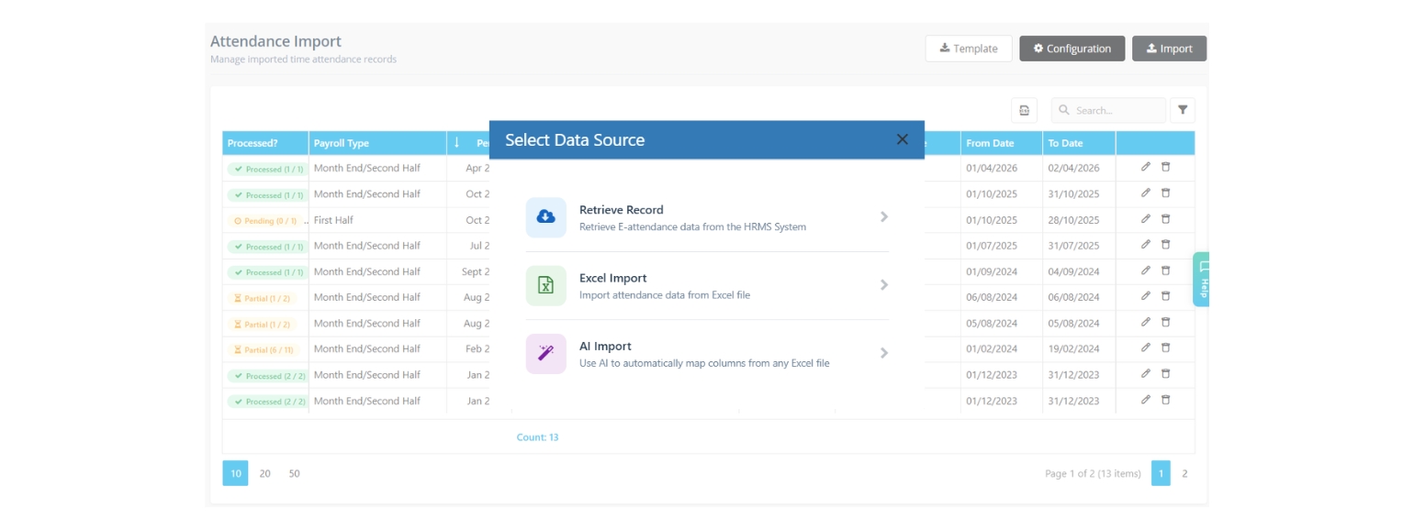
Task: Expand Excel Import with its chevron arrow
Action: [884, 285]
